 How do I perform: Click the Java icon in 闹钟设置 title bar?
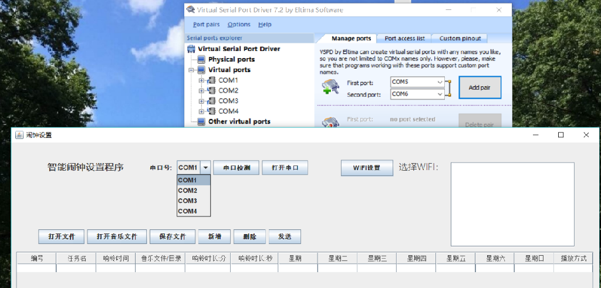click(19, 135)
